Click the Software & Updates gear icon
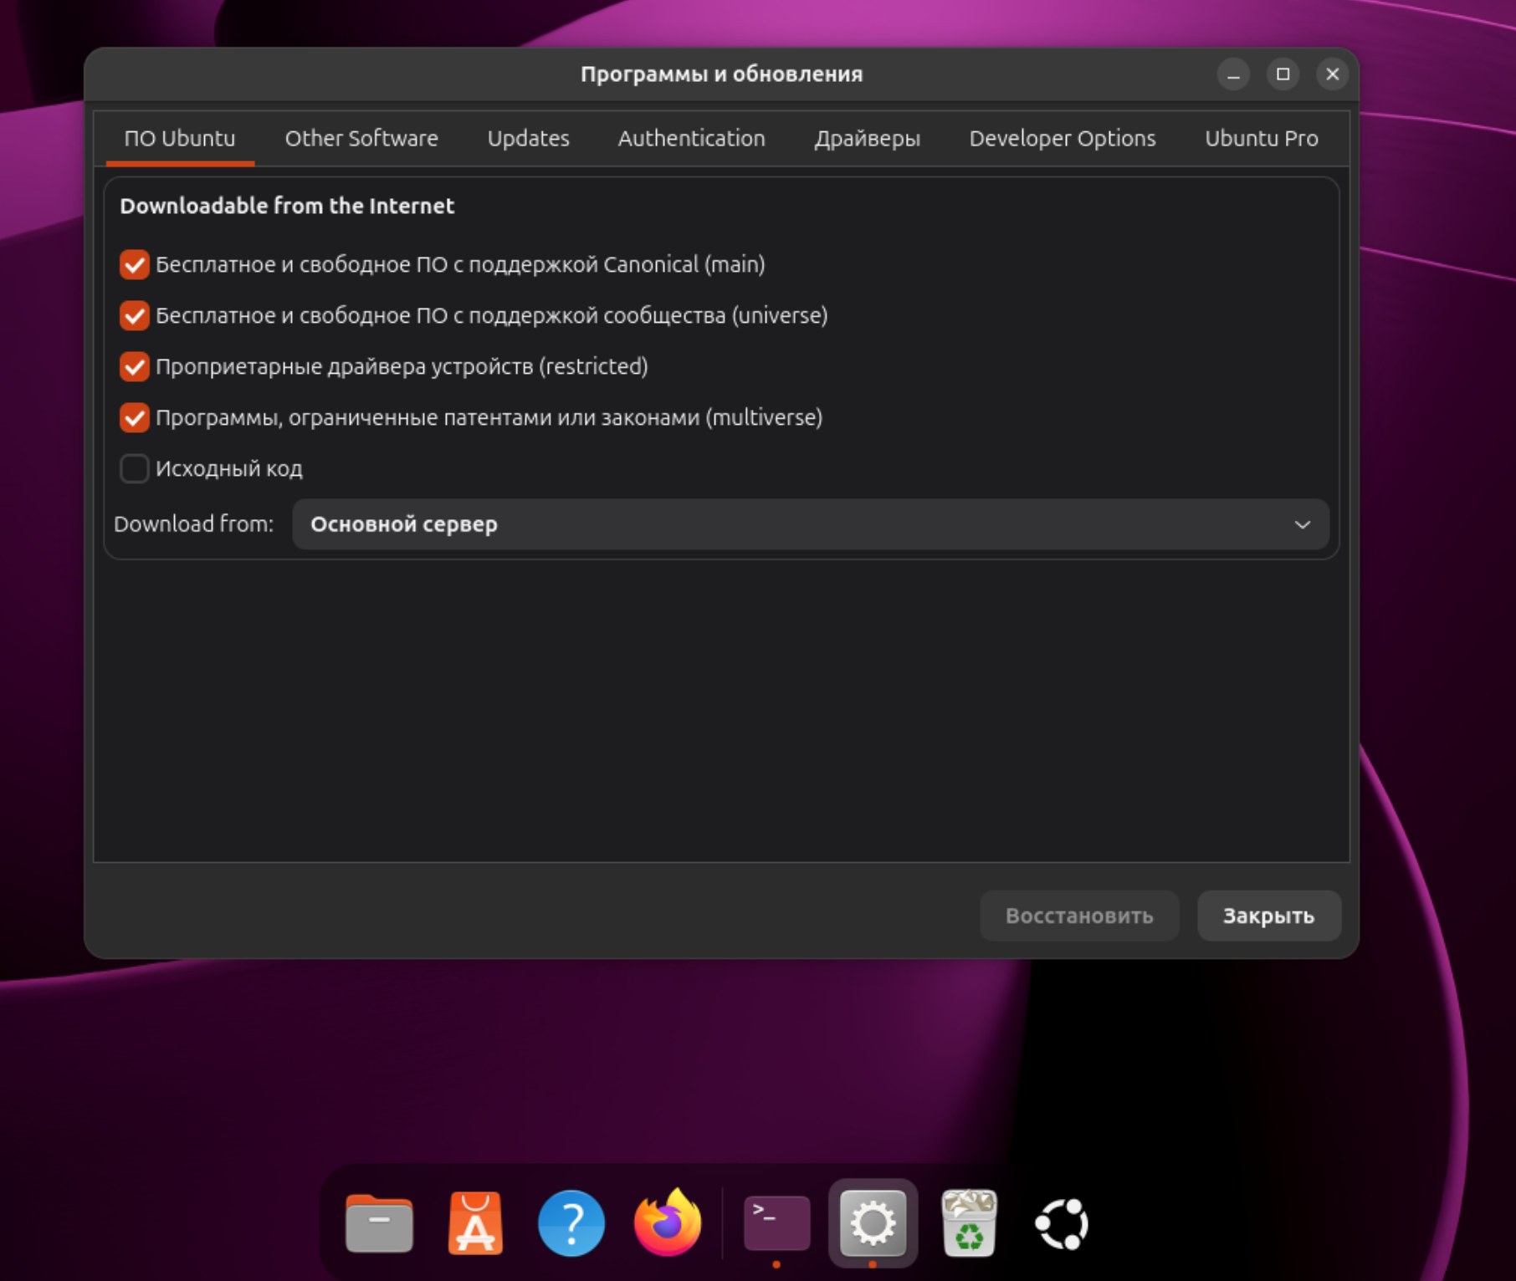 coord(873,1224)
